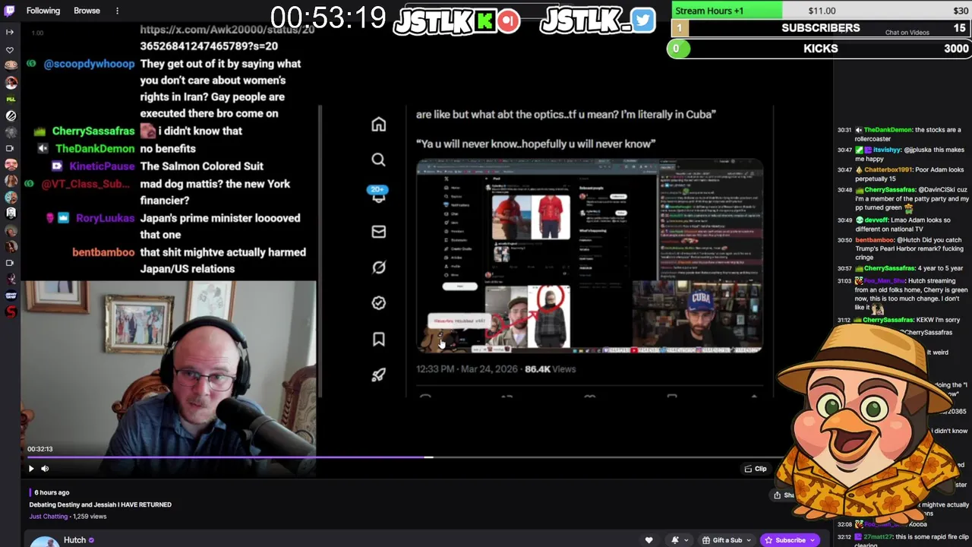Viewport: 972px width, 547px height.
Task: Open Hutch's channel name
Action: [74, 540]
